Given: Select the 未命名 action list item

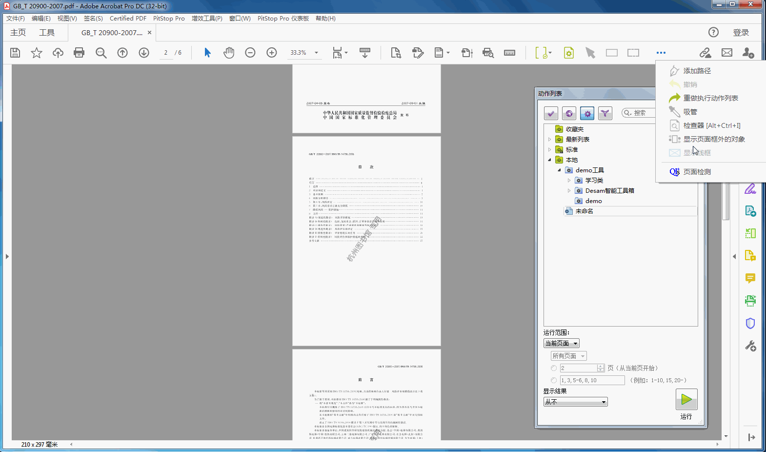Looking at the screenshot, I should (x=585, y=211).
